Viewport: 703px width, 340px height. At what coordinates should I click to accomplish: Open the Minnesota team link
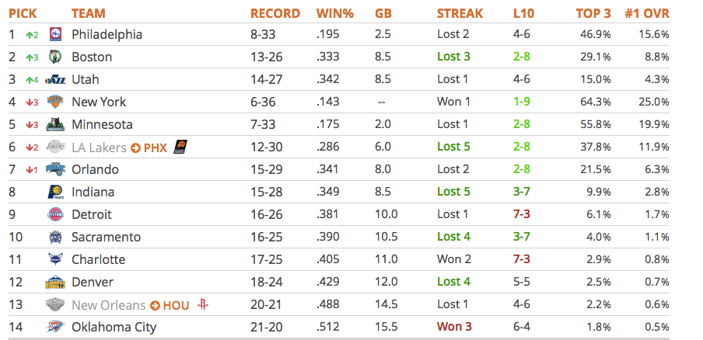click(102, 124)
